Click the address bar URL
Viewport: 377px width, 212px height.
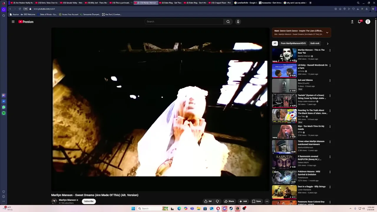click(x=44, y=9)
